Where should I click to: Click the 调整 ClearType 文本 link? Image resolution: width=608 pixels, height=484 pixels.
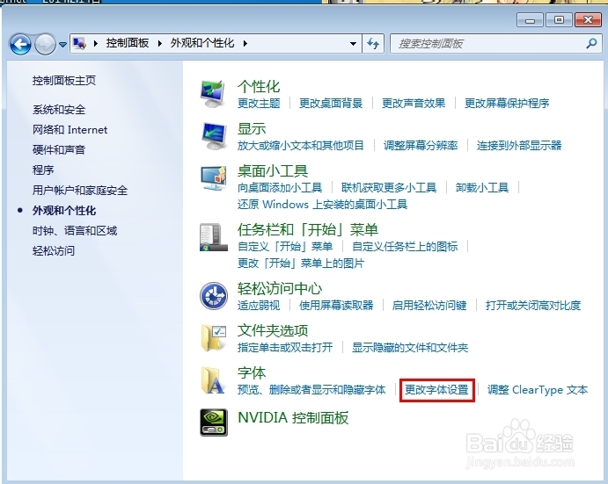click(538, 390)
